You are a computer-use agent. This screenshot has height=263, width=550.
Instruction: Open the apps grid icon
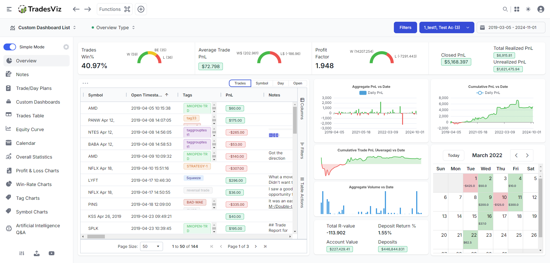(x=517, y=9)
